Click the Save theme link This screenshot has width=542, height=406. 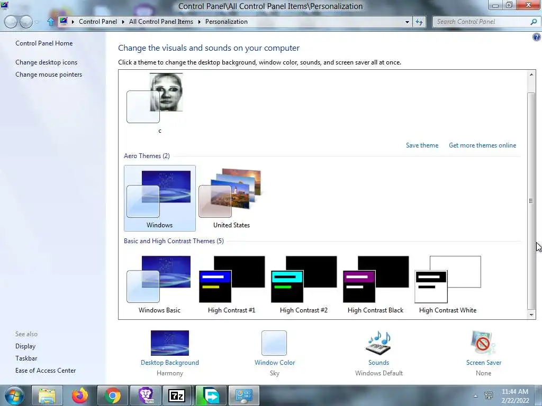[x=422, y=145]
